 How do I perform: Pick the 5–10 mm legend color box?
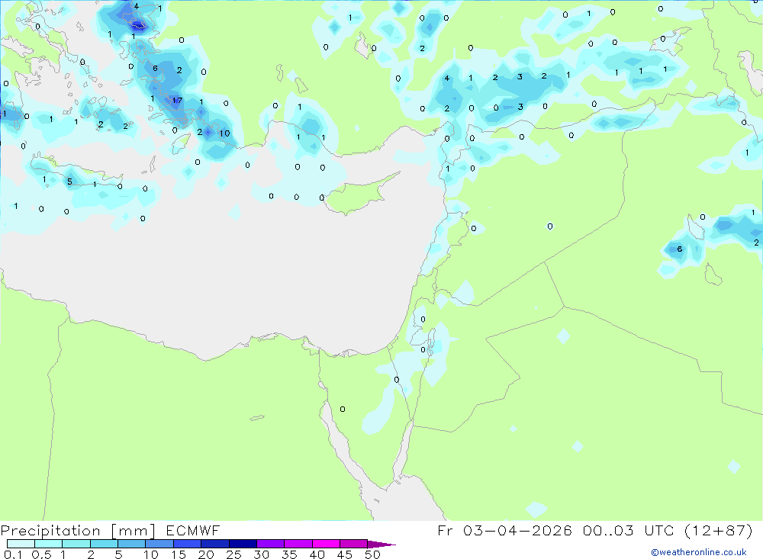point(131,544)
